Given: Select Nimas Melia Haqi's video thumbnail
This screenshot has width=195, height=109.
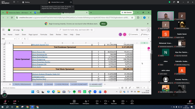Looking at the screenshot, I should click(166, 16).
